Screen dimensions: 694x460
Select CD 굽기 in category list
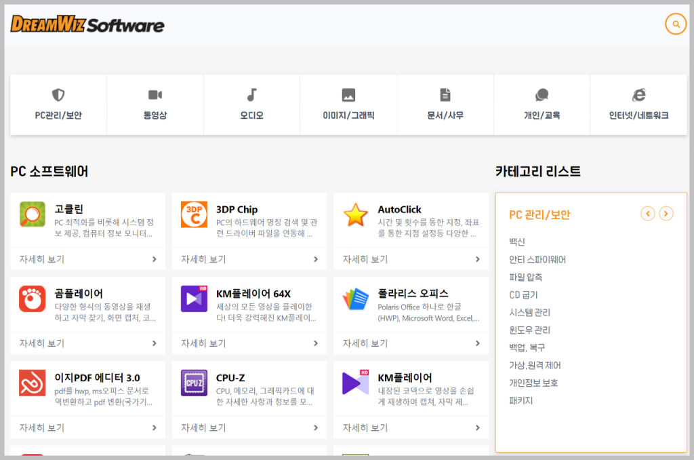(523, 294)
